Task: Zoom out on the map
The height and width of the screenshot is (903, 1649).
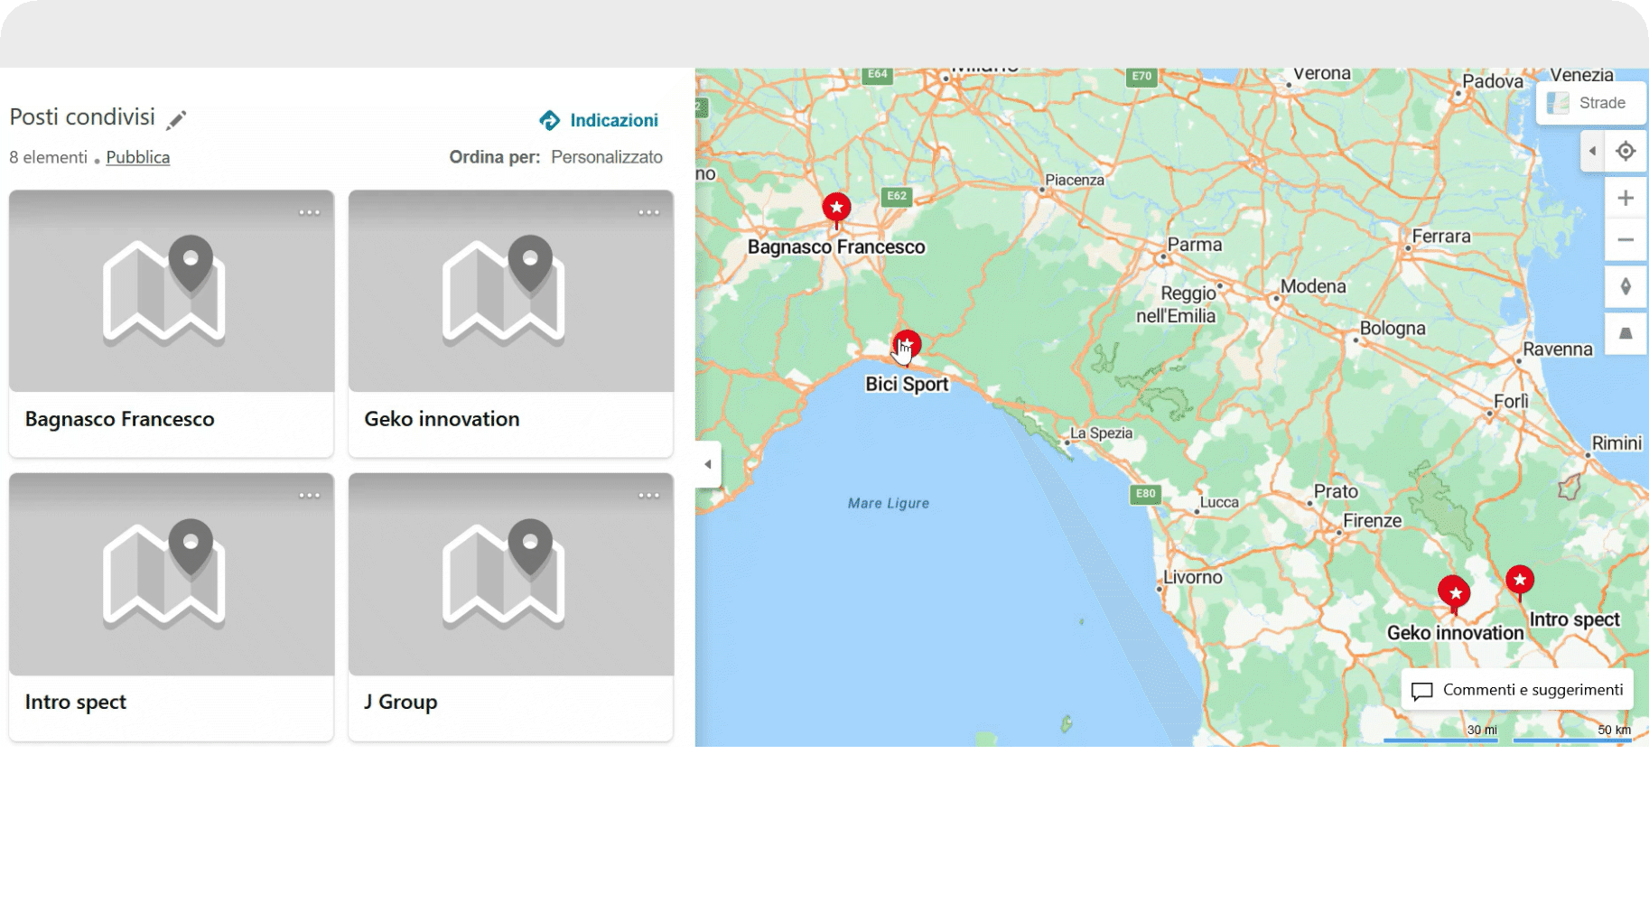Action: point(1626,240)
